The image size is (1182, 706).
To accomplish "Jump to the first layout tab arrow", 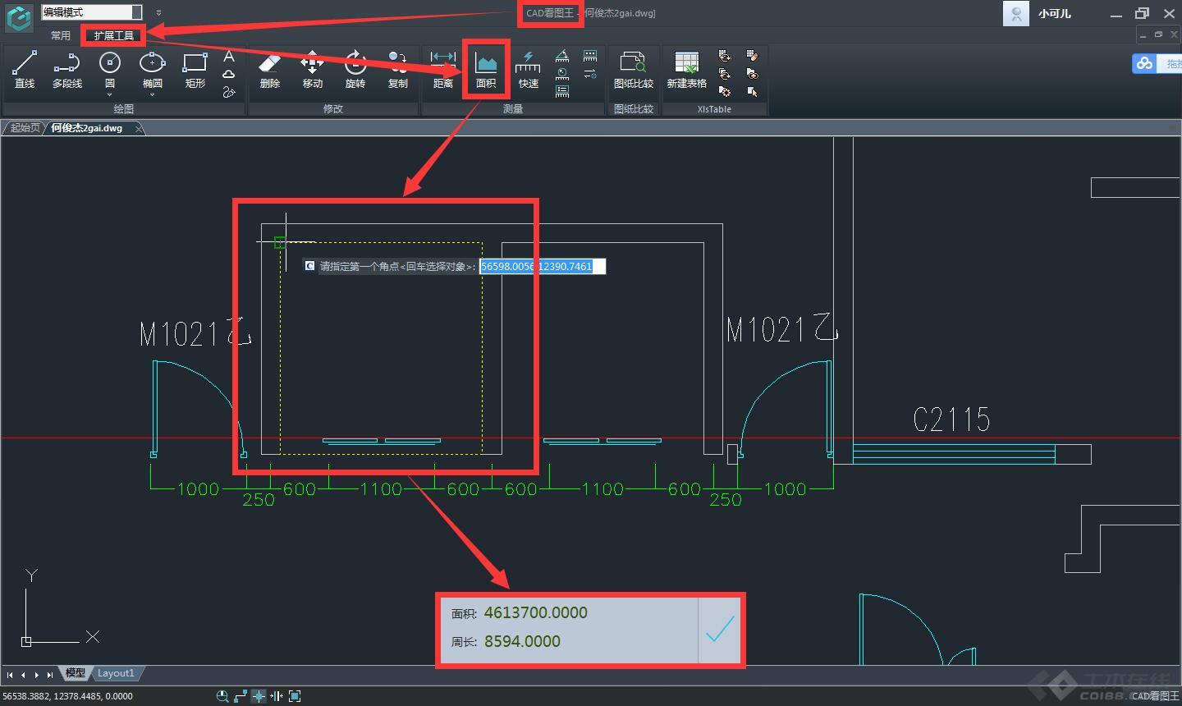I will (x=10, y=675).
